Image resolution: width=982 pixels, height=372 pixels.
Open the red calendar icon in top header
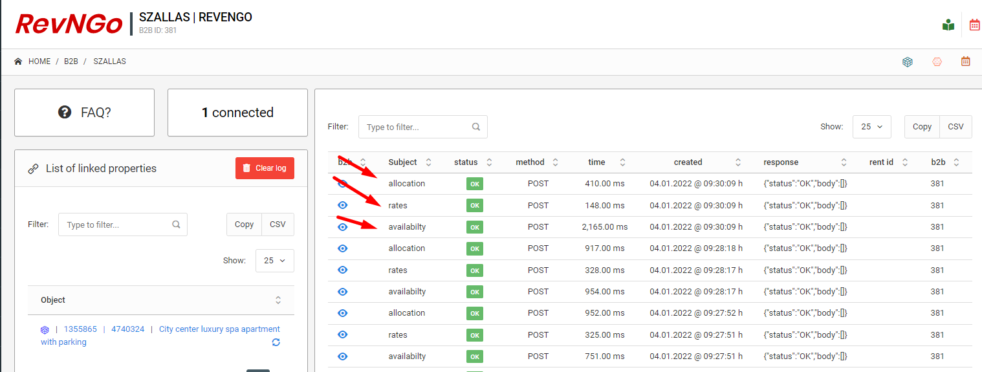click(975, 25)
